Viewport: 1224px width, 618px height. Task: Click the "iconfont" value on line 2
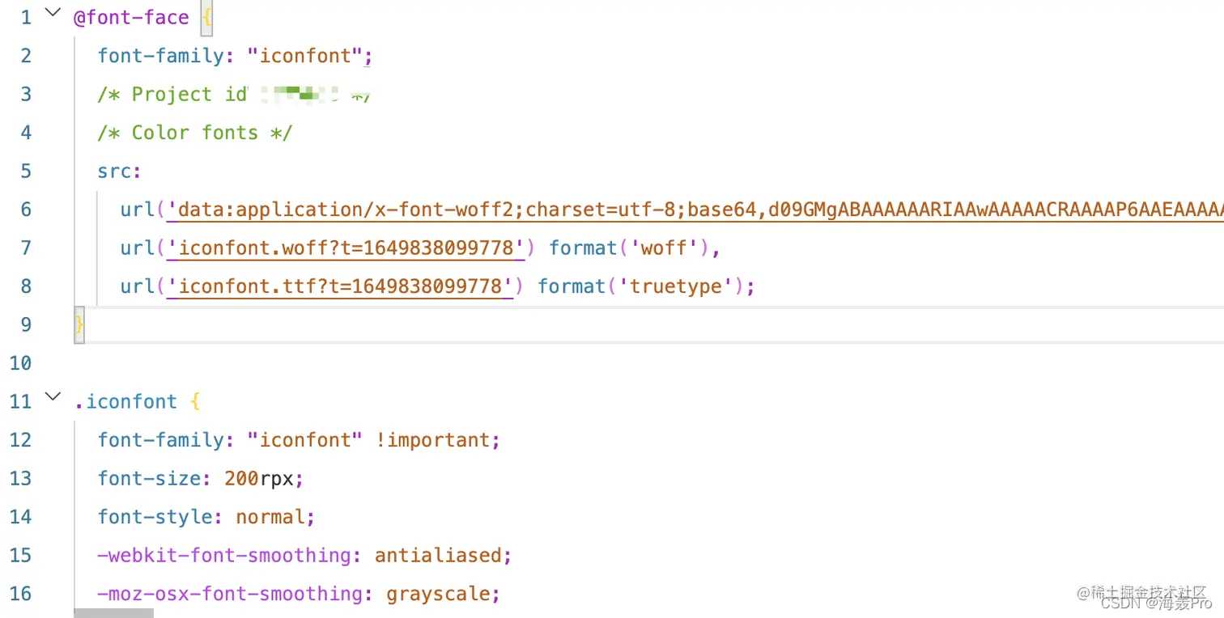coord(307,56)
